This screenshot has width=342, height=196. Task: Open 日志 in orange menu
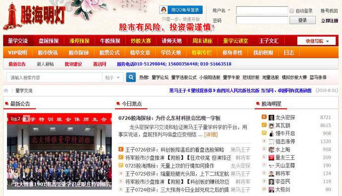pyautogui.click(x=289, y=52)
